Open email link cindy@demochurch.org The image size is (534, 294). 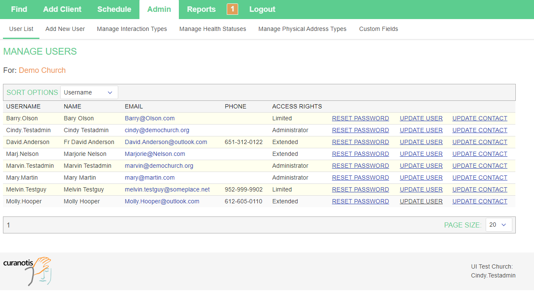tap(157, 130)
